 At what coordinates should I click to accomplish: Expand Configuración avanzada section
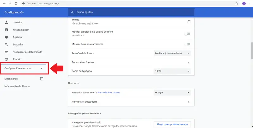pos(23,68)
